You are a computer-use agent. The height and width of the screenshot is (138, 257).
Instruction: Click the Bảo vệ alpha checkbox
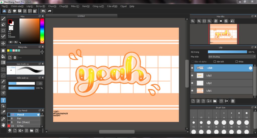pos(192,62)
